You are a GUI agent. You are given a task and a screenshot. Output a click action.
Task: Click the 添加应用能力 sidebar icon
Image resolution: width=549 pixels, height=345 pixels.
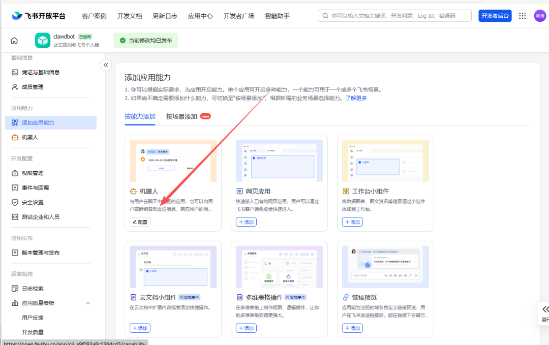(x=15, y=123)
